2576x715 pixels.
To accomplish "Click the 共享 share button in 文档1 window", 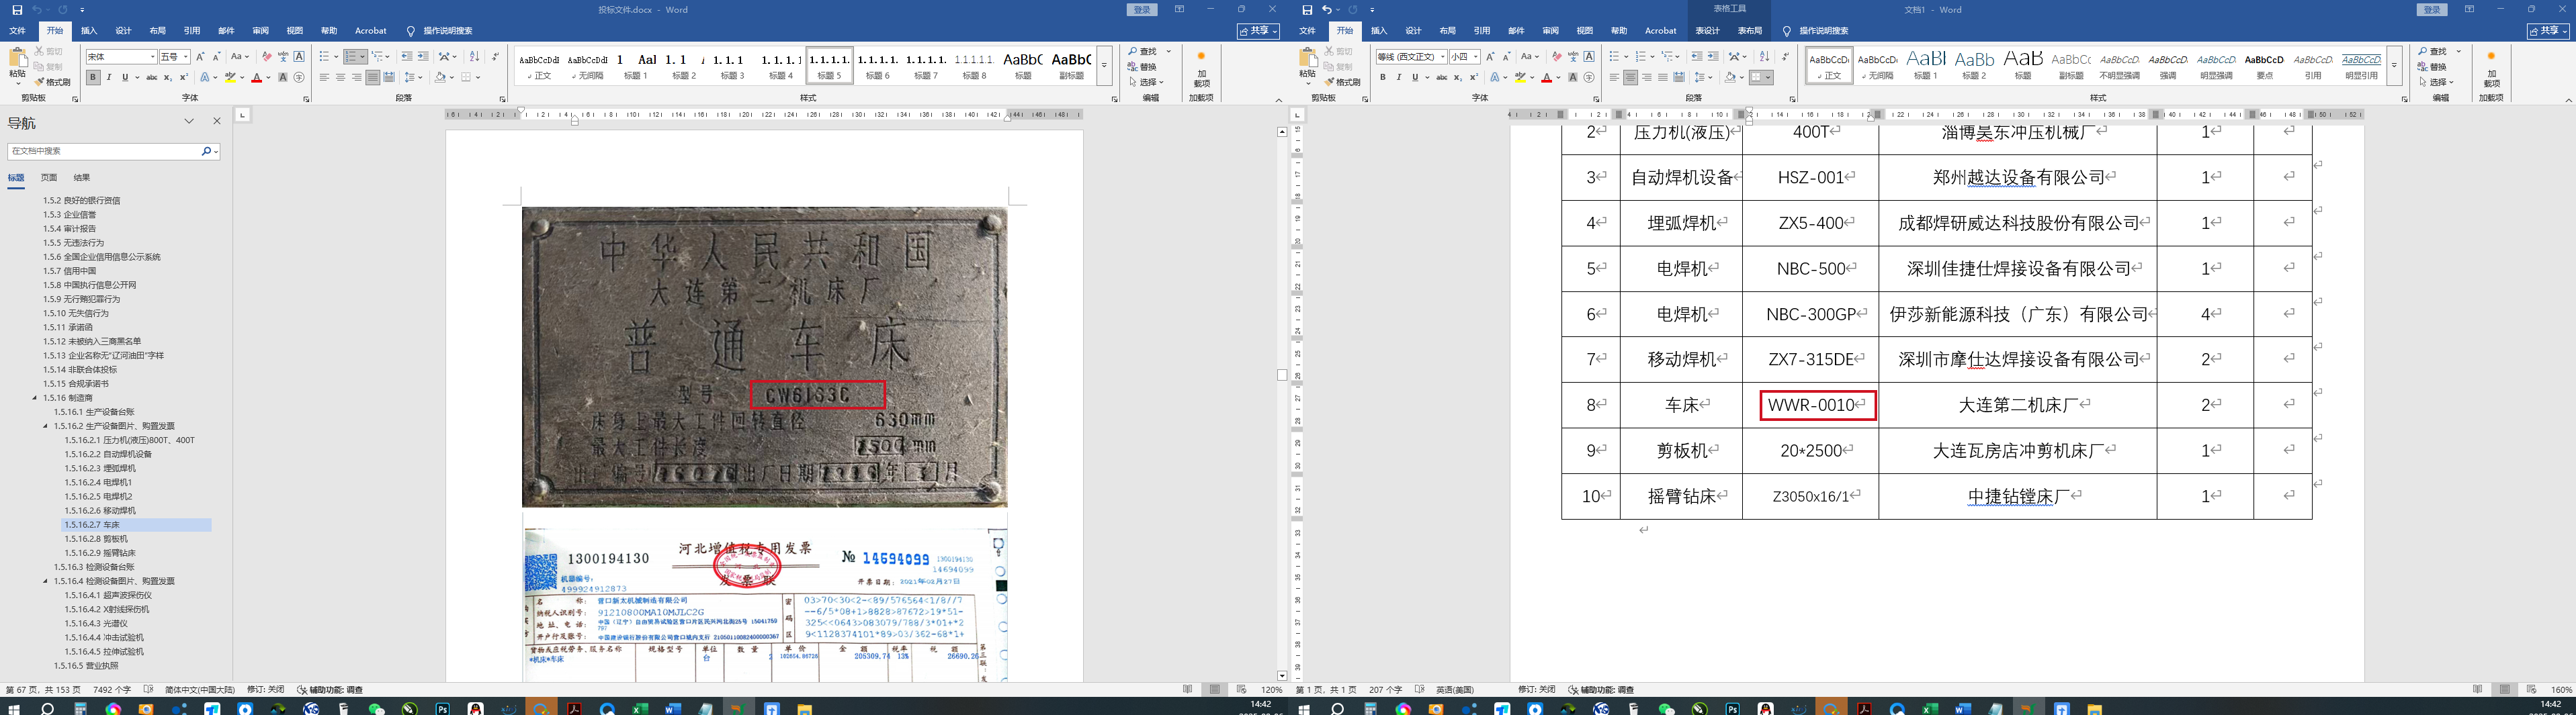I will 2548,31.
